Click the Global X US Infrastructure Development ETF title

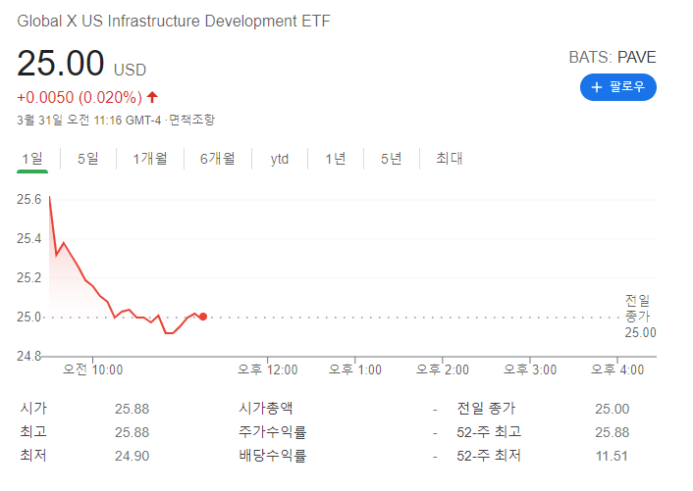(174, 21)
